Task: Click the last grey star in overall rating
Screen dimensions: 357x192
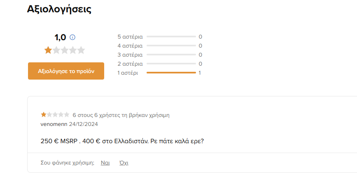Action: [81, 50]
